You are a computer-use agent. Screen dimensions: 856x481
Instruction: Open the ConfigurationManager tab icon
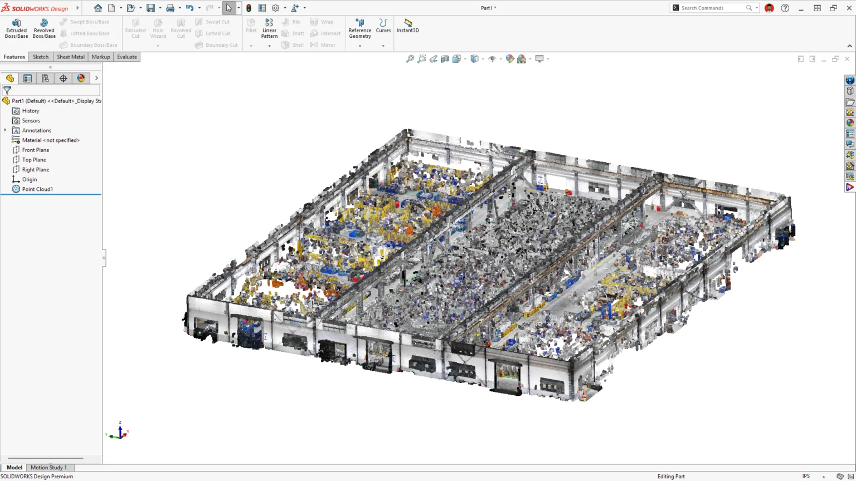coord(45,78)
